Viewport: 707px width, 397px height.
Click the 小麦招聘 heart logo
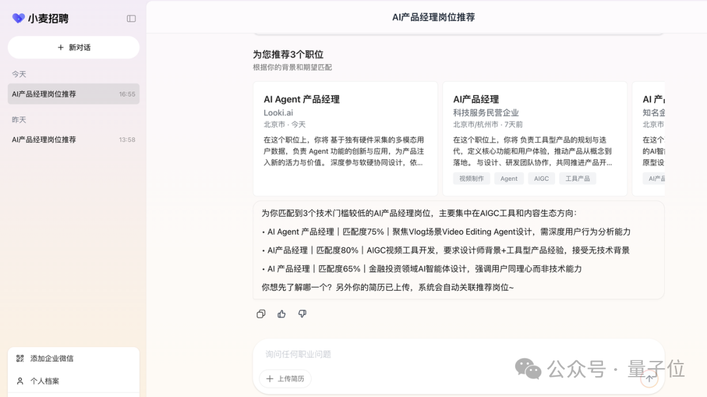18,18
